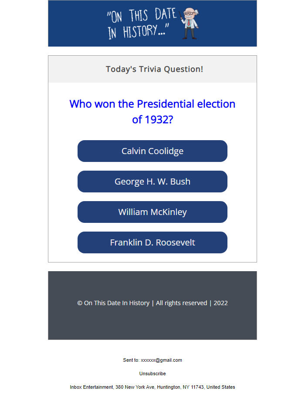Viewport: 305px width, 407px height.
Task: Click the 'Today's Trivia Question!' header
Action: (x=154, y=69)
